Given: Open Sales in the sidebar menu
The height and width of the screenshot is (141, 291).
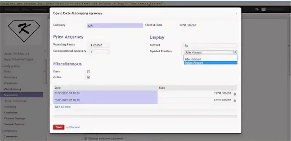Looking at the screenshot, I should 7,72.
